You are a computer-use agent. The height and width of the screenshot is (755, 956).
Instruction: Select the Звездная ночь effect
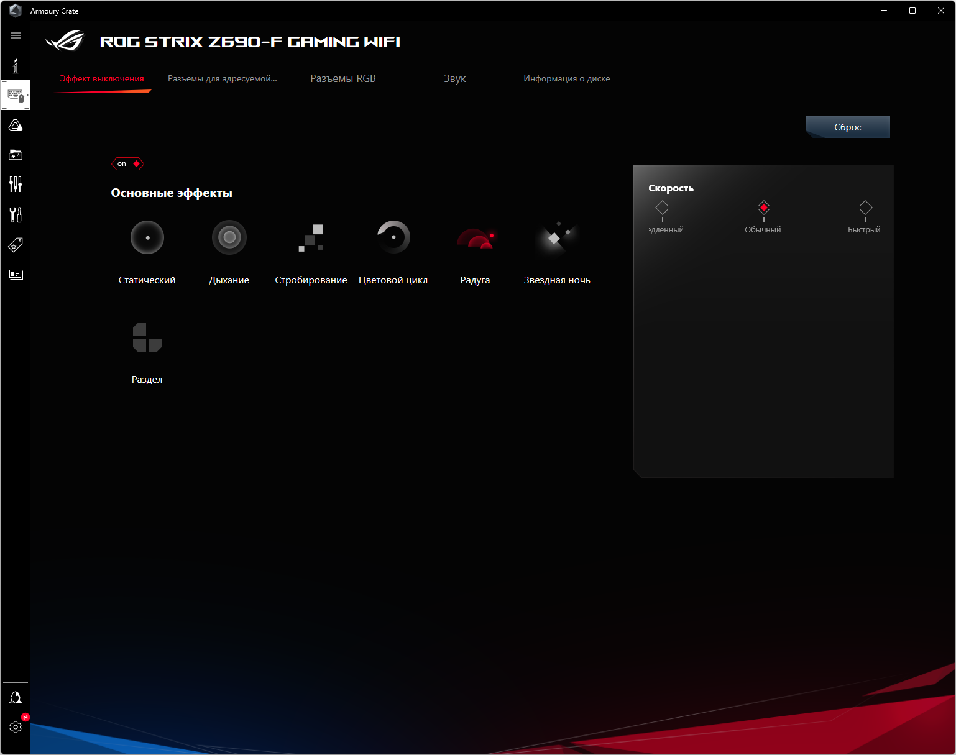pyautogui.click(x=557, y=252)
